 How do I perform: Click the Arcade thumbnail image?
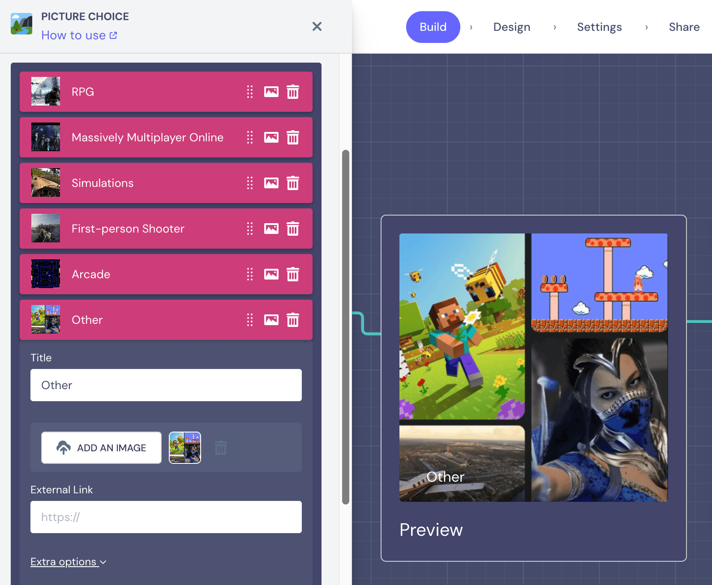pos(46,274)
